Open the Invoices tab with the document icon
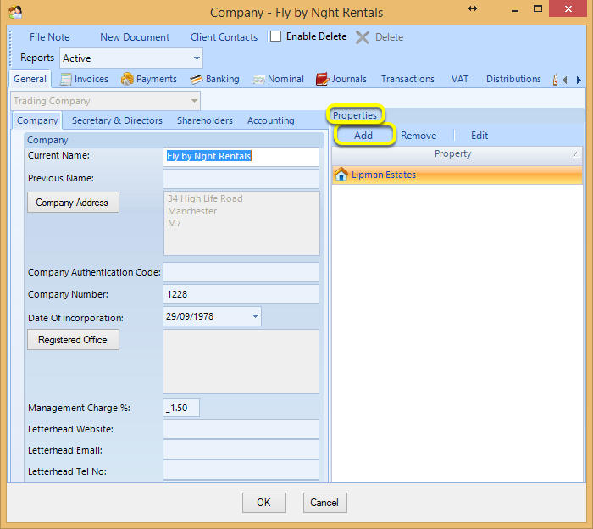This screenshot has width=593, height=529. coord(85,79)
